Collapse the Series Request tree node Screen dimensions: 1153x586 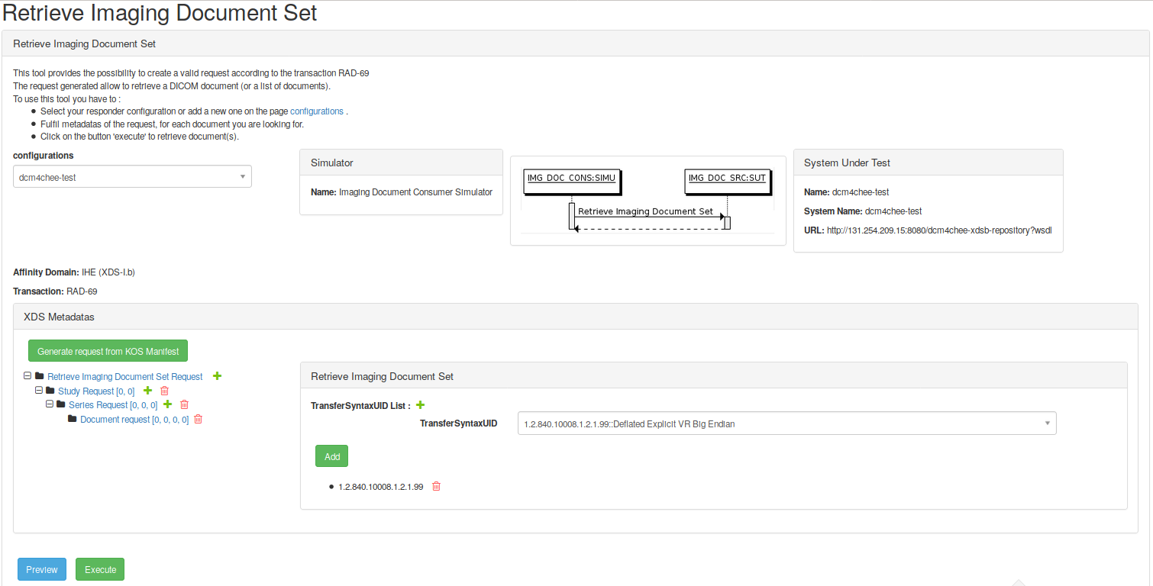coord(49,404)
